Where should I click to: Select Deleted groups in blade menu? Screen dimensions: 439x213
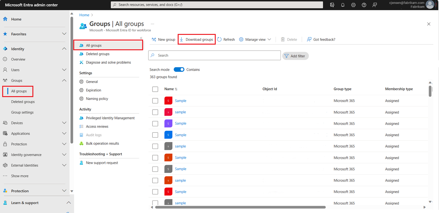pos(97,54)
